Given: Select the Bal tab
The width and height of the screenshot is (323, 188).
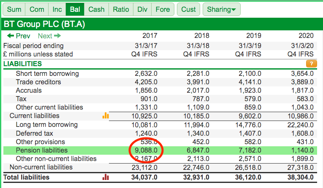Looking at the screenshot, I should coord(75,9).
